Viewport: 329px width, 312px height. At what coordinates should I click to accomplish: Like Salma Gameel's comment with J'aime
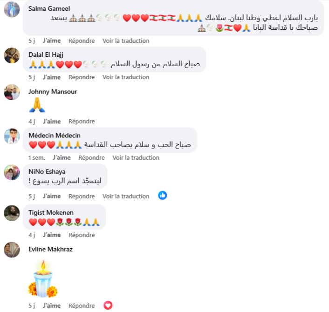point(52,41)
